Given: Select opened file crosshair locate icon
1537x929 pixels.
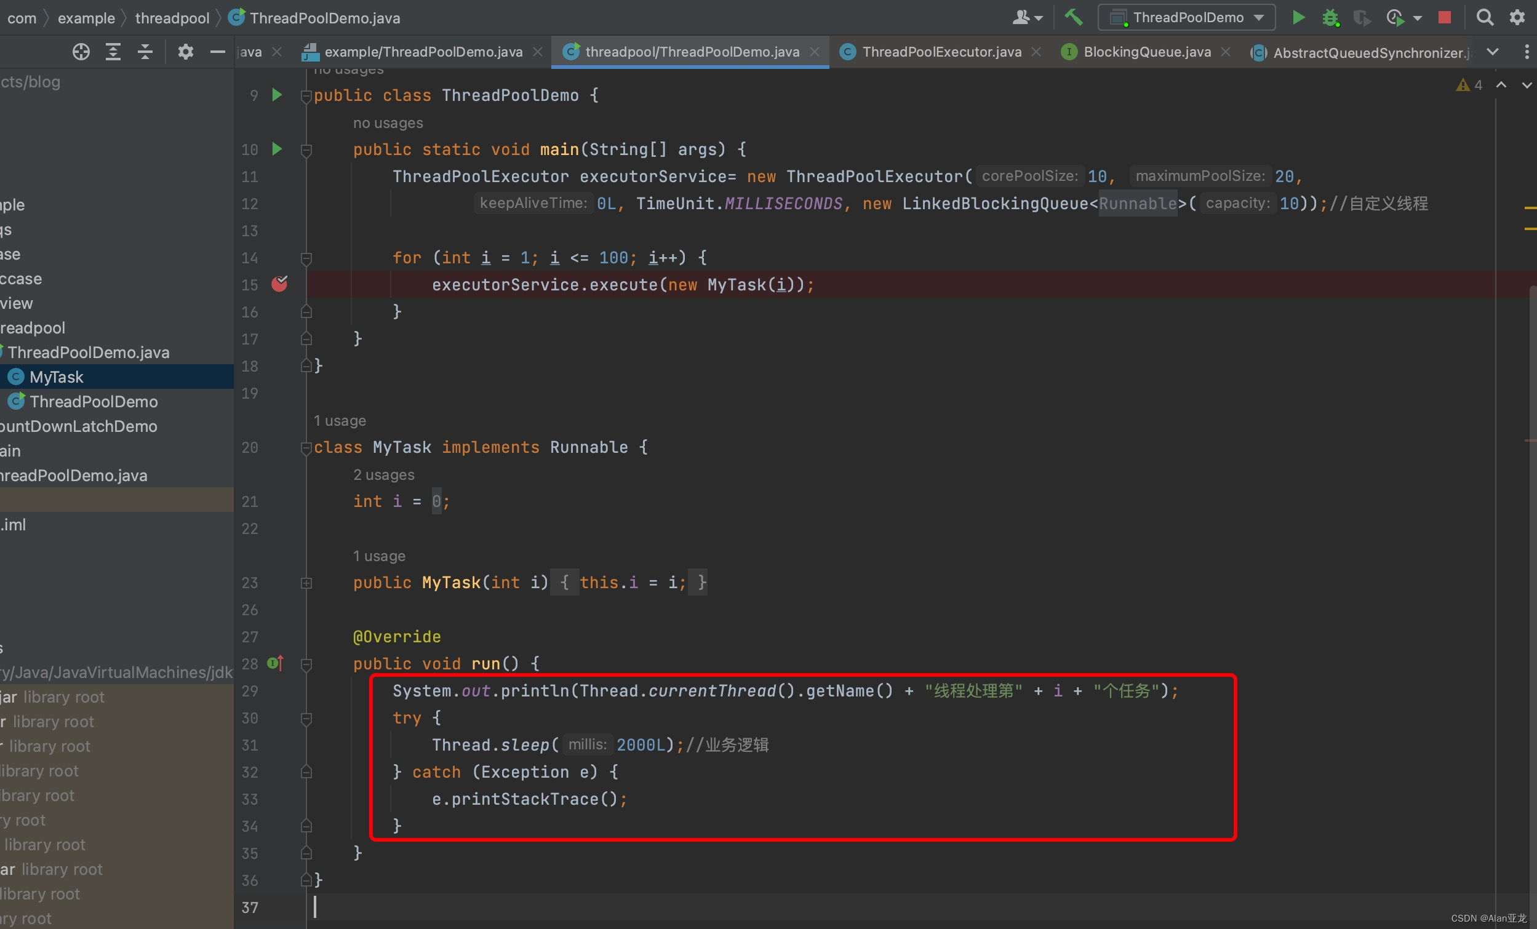Looking at the screenshot, I should click(x=81, y=52).
